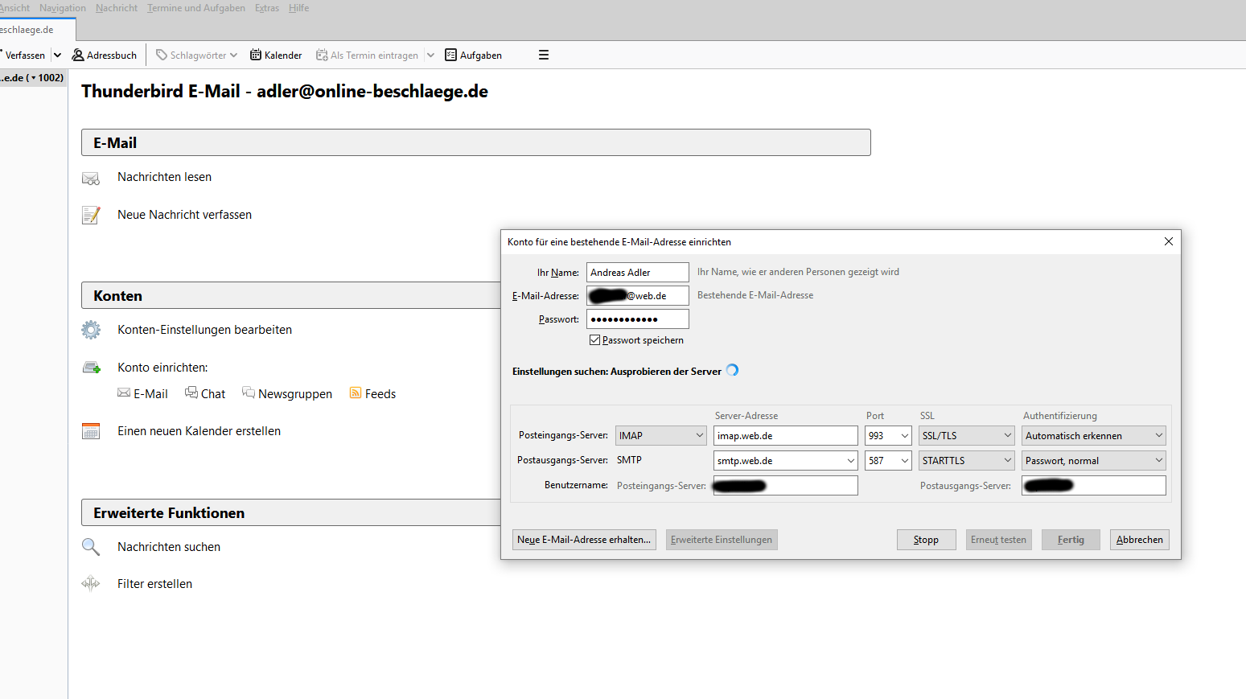Open the IMAP protocol dropdown
Screen dimensions: 1246x699
click(x=661, y=435)
